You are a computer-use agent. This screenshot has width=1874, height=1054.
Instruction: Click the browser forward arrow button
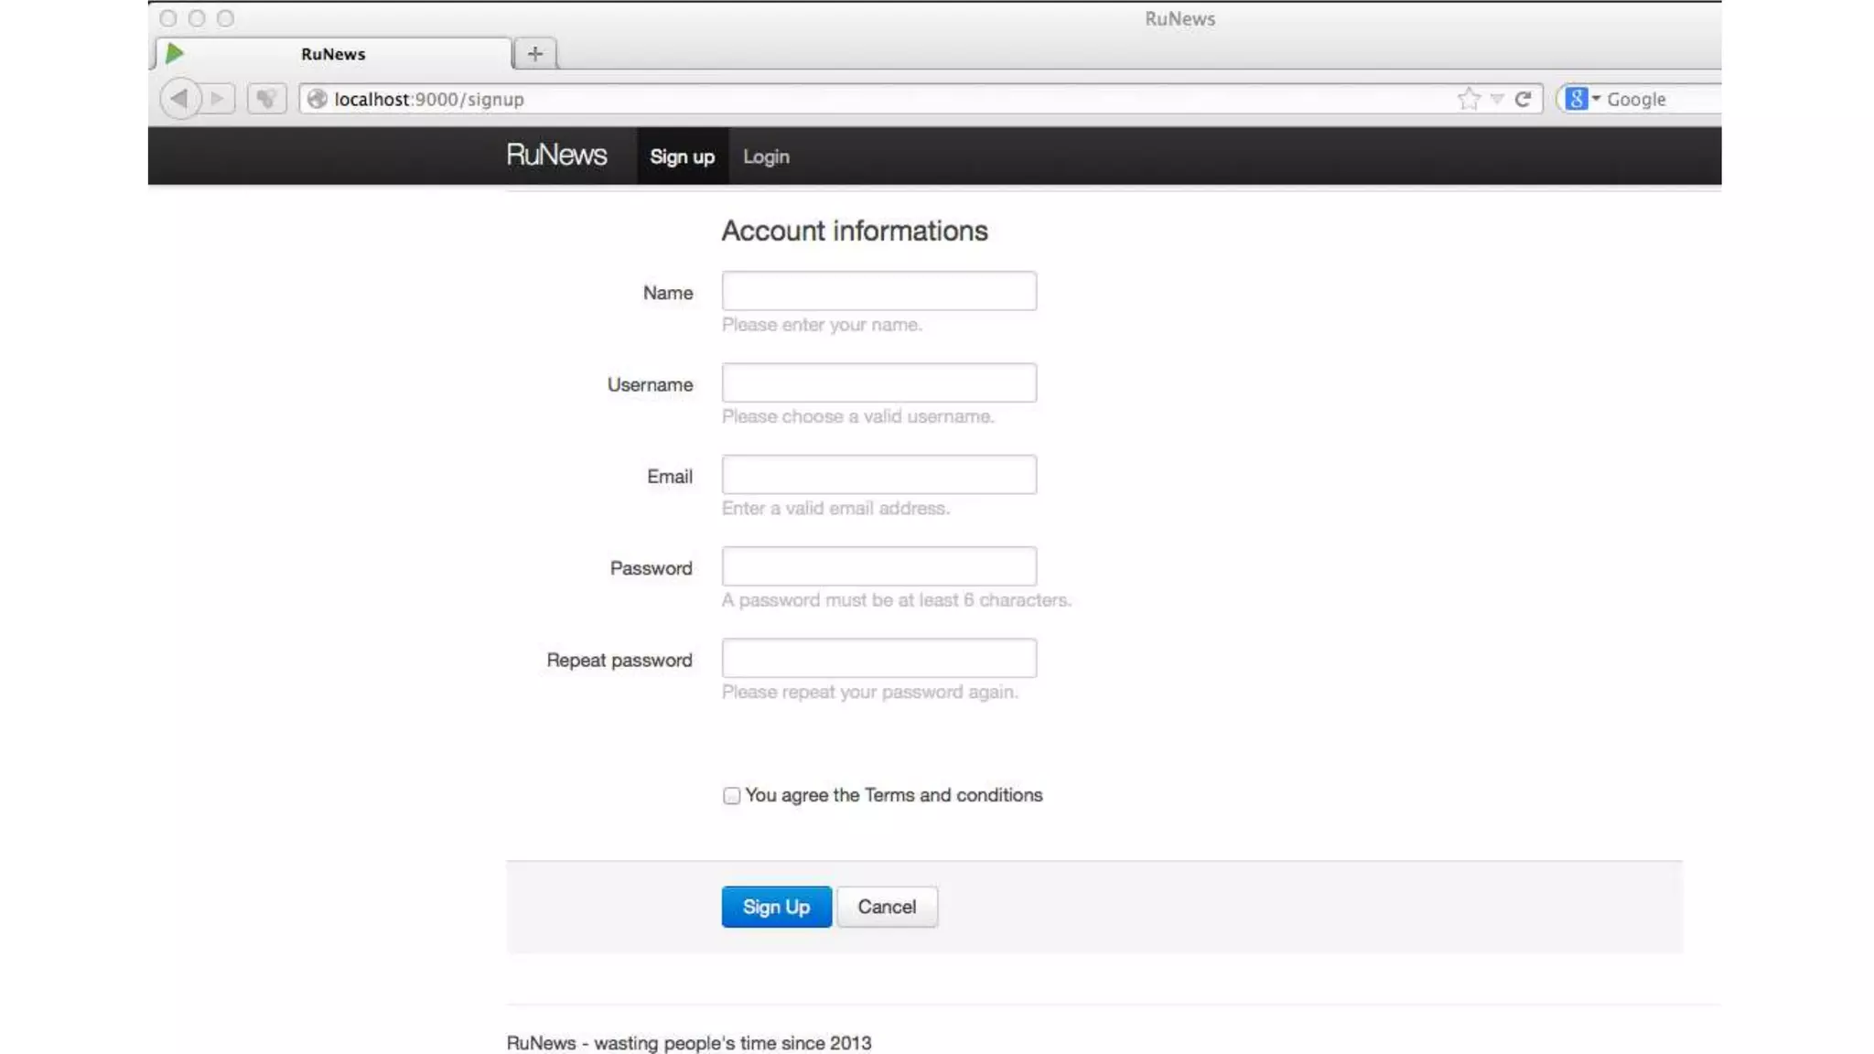coord(217,99)
